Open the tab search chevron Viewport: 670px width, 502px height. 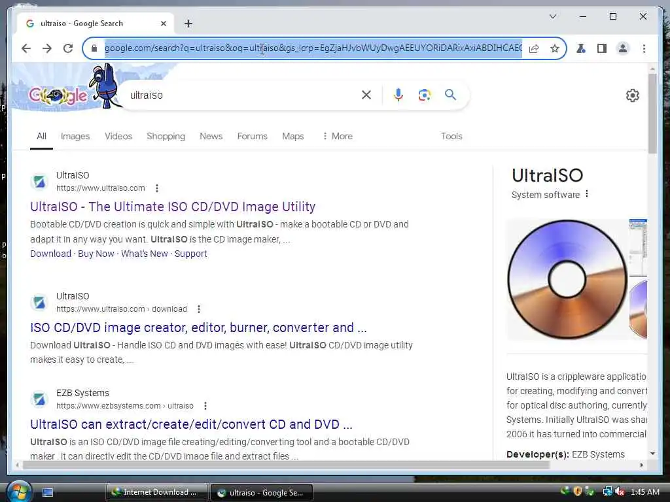click(x=552, y=16)
